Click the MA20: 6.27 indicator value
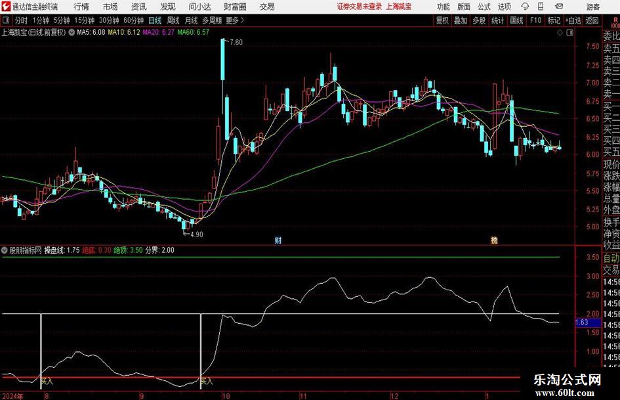Screen dimensions: 620x400 click(x=159, y=32)
